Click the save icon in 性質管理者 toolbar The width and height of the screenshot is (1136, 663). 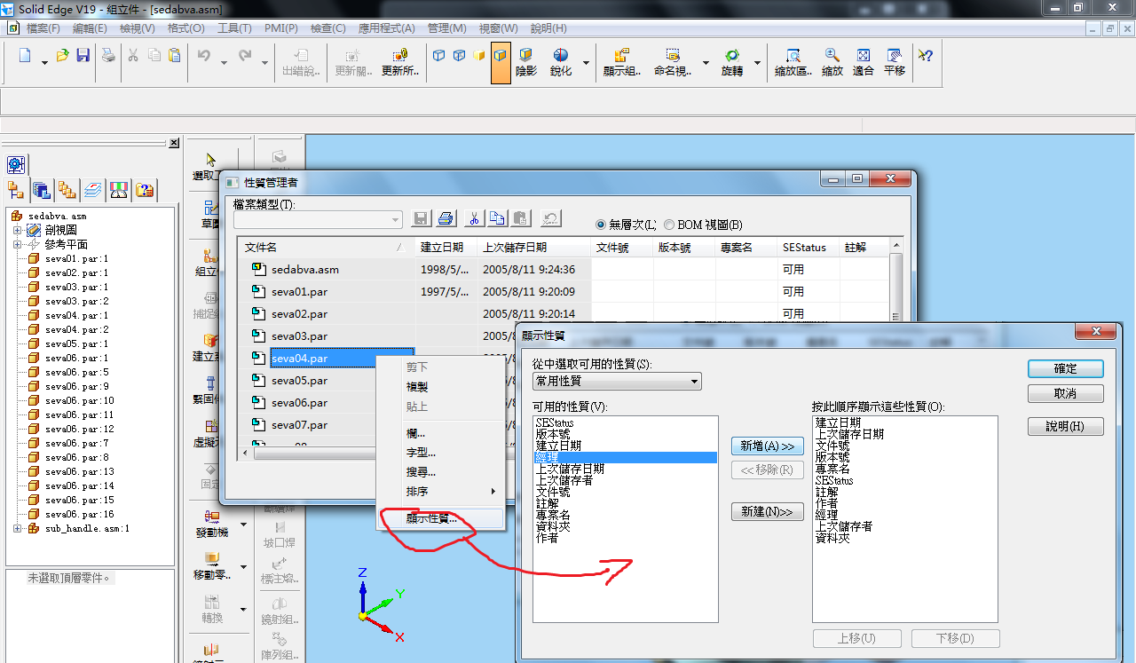(x=422, y=218)
